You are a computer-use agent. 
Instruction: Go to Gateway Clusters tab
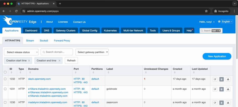coord(66,30)
